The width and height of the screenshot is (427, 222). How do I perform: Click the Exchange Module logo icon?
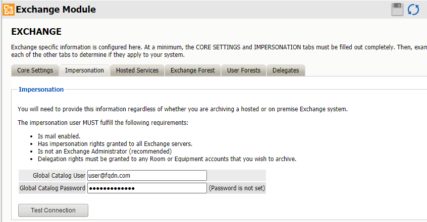pos(9,9)
